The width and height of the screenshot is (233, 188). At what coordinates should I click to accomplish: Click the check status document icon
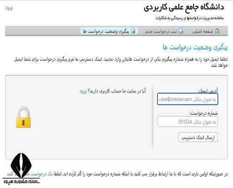click(133, 31)
